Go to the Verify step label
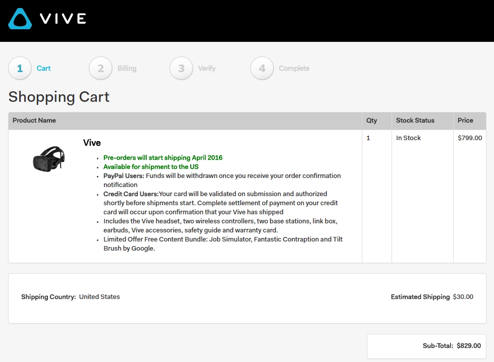The image size is (494, 362). pyautogui.click(x=207, y=68)
